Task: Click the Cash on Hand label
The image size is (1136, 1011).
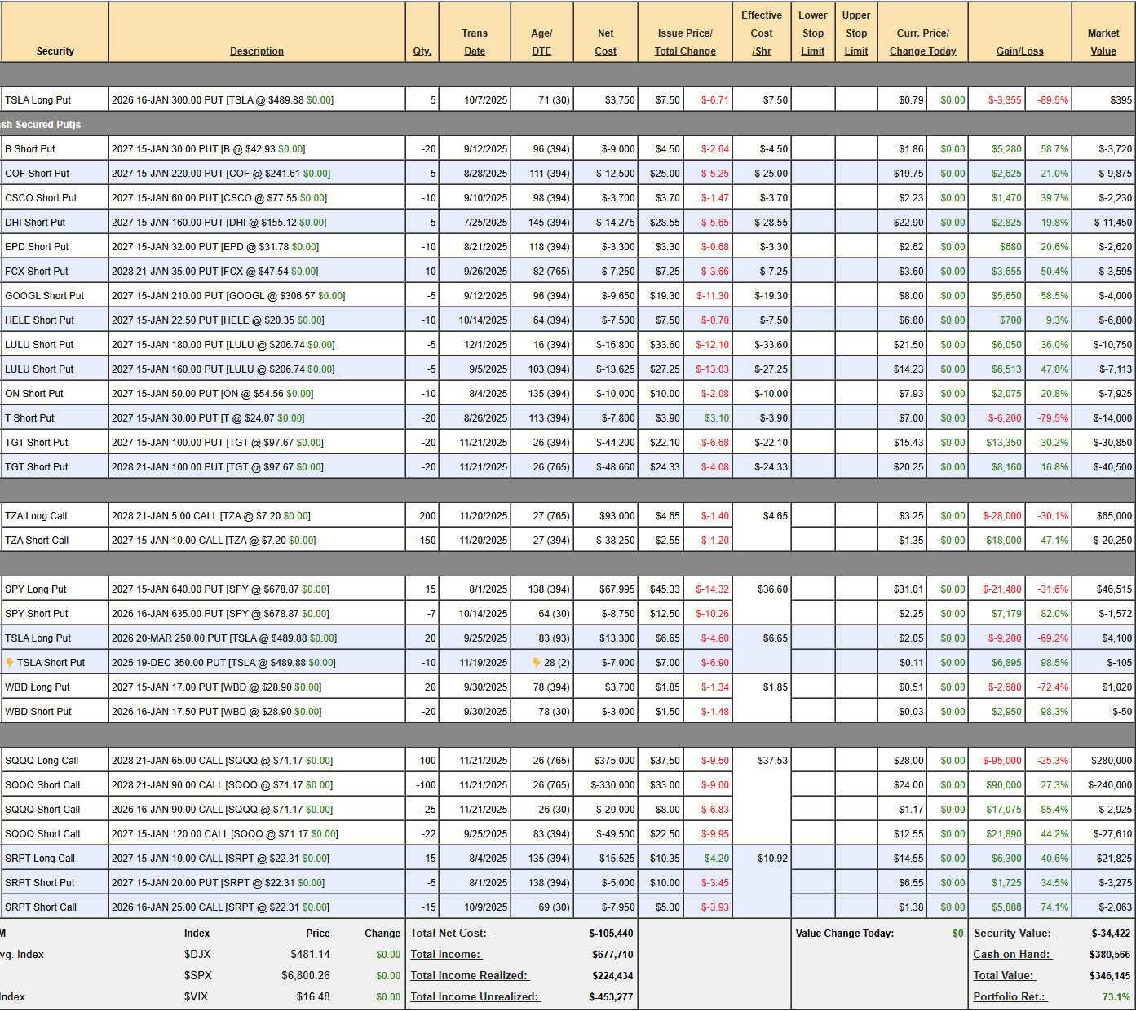Action: tap(1012, 955)
